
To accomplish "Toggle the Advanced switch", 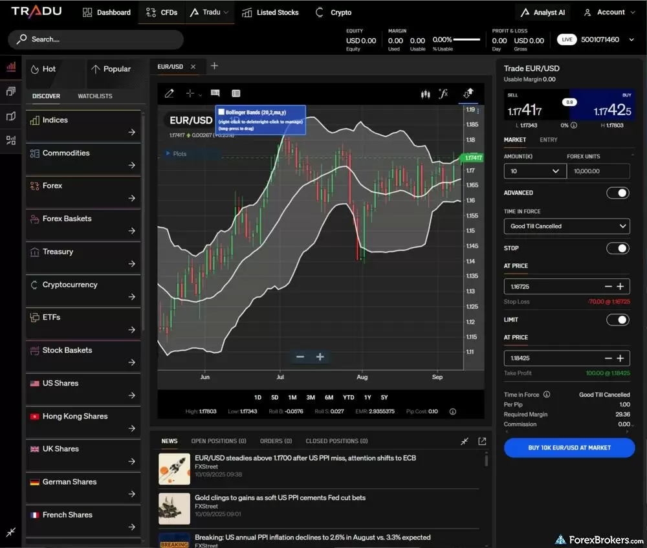I will click(x=618, y=193).
